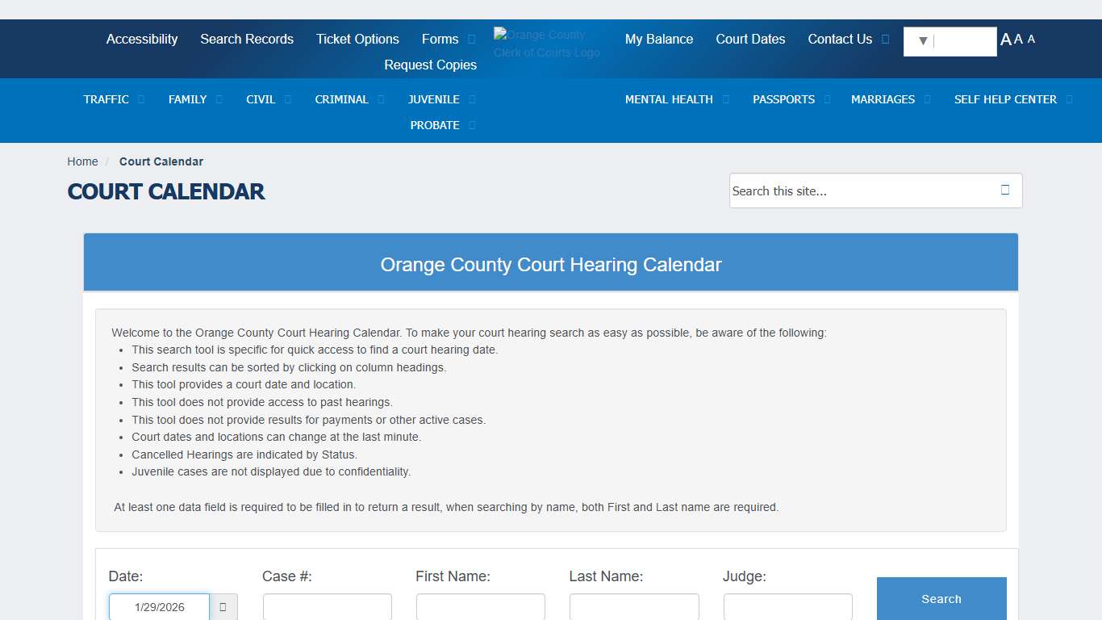
Task: Go to the Home breadcrumb link
Action: click(82, 161)
